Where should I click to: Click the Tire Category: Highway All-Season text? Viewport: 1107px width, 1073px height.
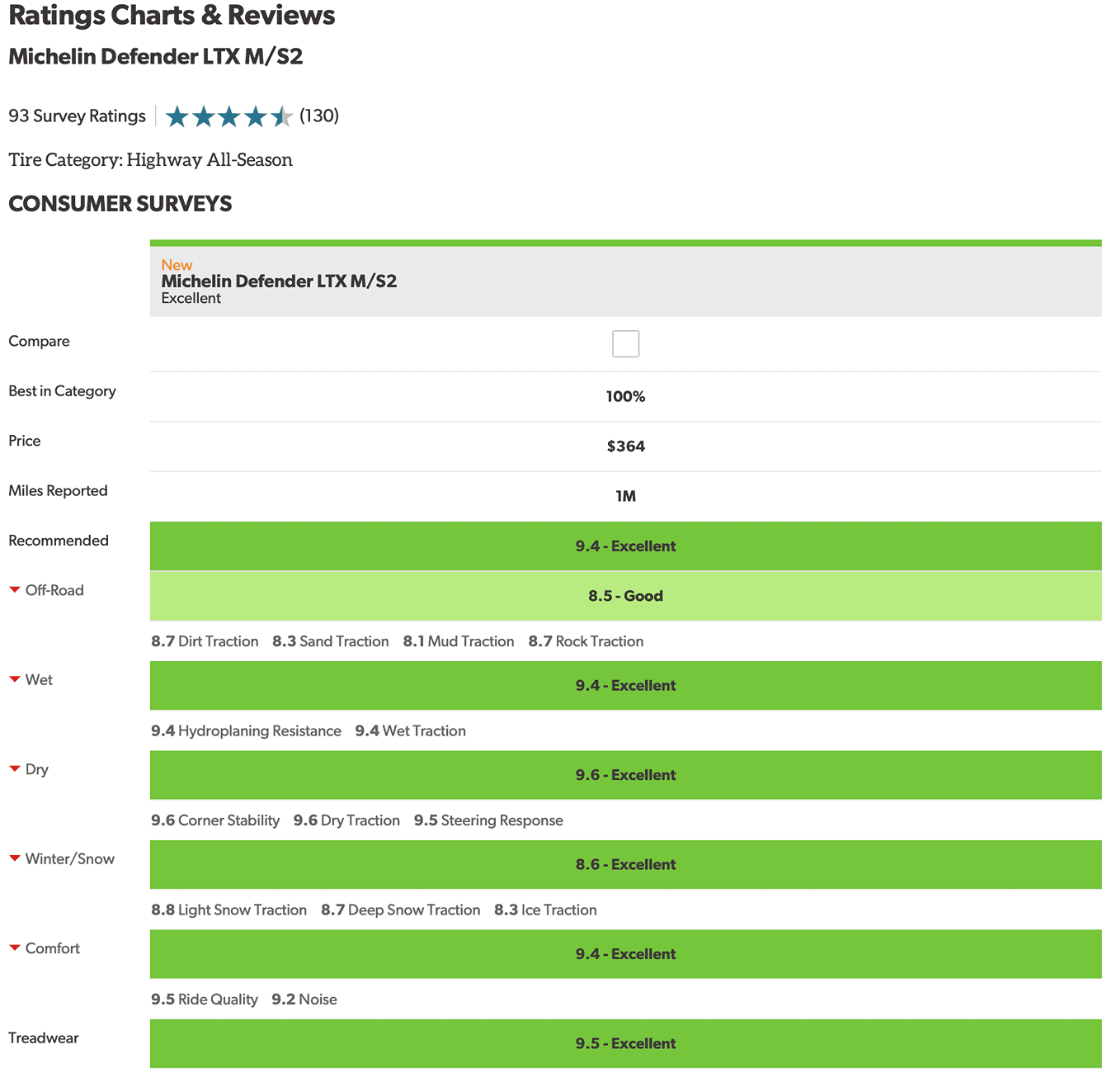150,159
